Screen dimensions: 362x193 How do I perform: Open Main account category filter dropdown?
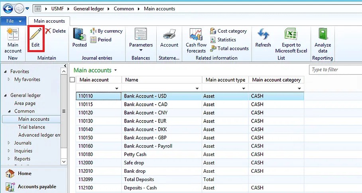pyautogui.click(x=299, y=88)
